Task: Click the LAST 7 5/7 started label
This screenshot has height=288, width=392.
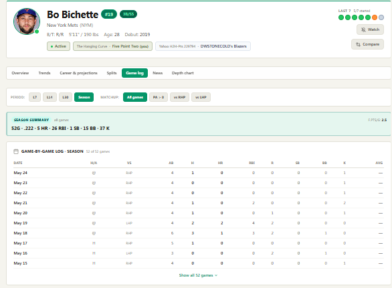Action: (x=354, y=11)
